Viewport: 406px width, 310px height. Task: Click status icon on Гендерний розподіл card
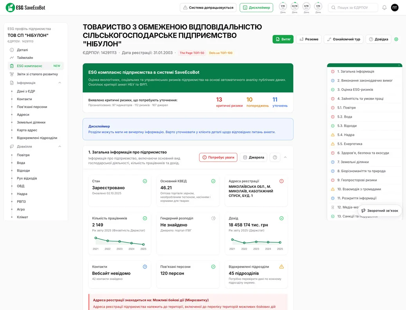(x=213, y=218)
